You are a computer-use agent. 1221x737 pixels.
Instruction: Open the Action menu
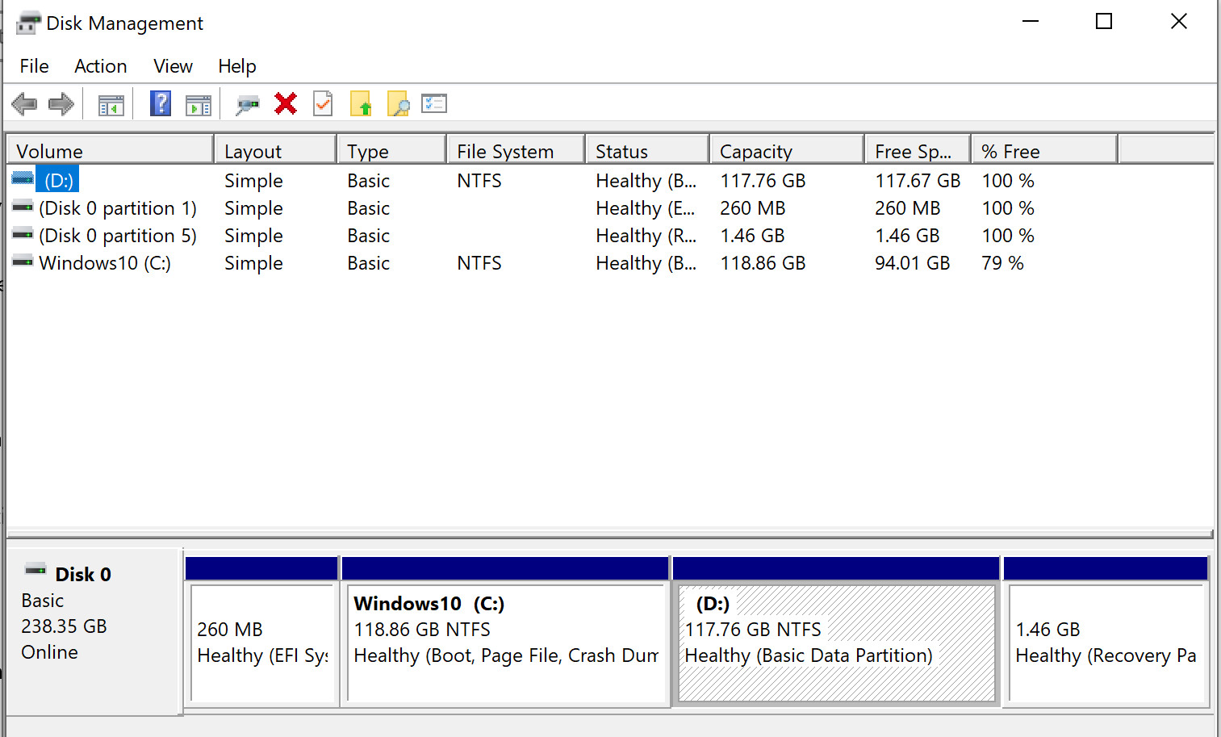click(x=100, y=66)
